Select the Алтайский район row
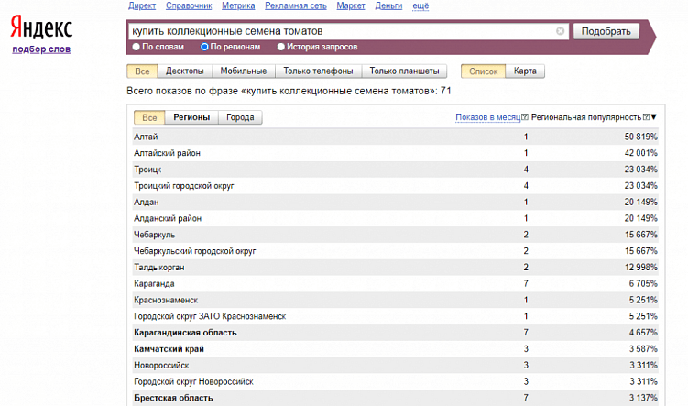 [x=396, y=153]
